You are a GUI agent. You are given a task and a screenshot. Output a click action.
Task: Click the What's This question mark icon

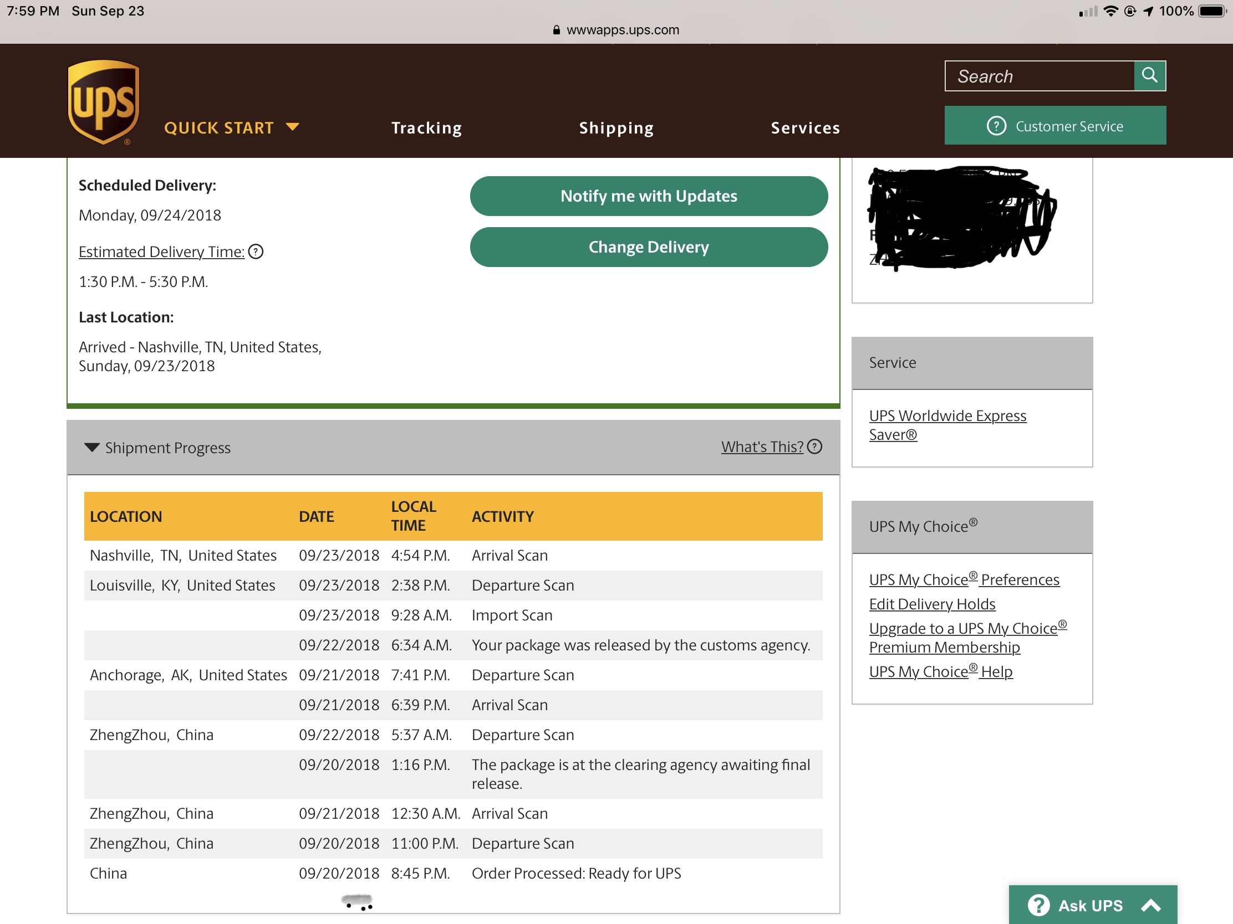coord(814,446)
